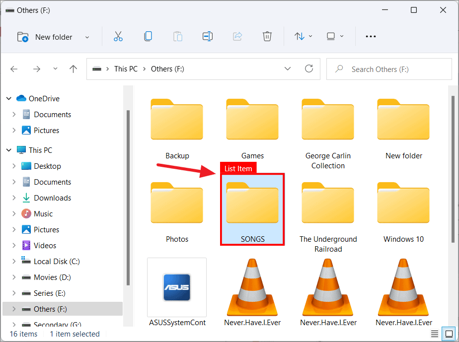Select large thumbnails view in status bar
Image resolution: width=459 pixels, height=342 pixels.
pyautogui.click(x=448, y=334)
